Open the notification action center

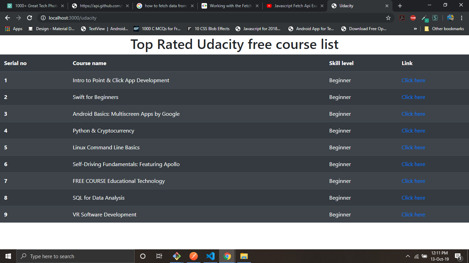coord(458,256)
